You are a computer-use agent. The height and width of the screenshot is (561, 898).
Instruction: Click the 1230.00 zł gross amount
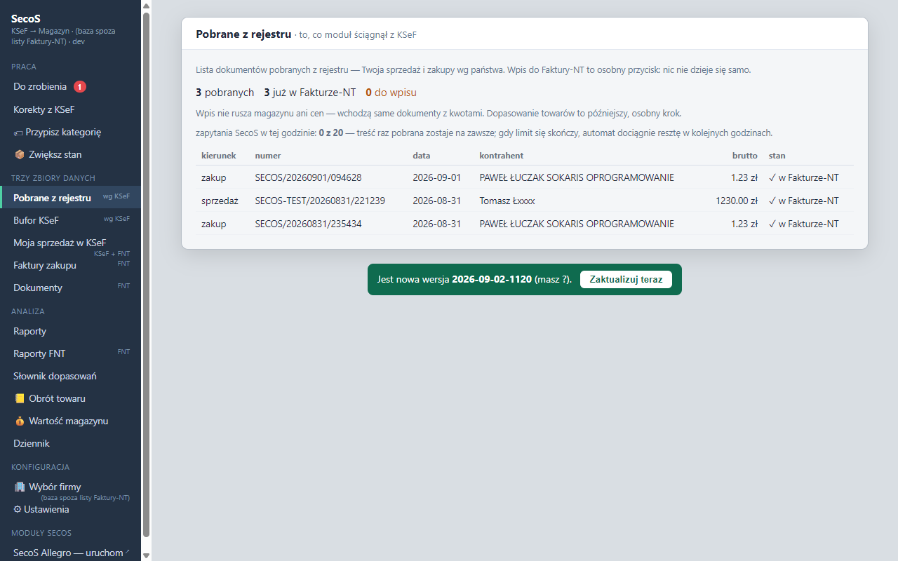737,201
